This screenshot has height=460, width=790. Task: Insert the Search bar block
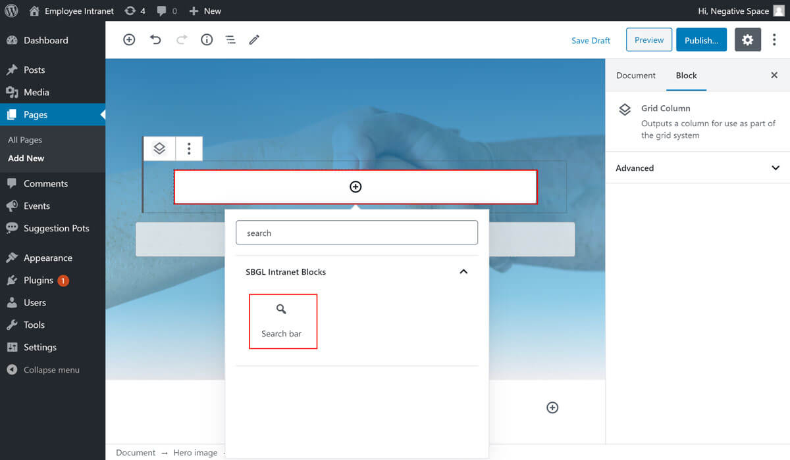pos(282,321)
